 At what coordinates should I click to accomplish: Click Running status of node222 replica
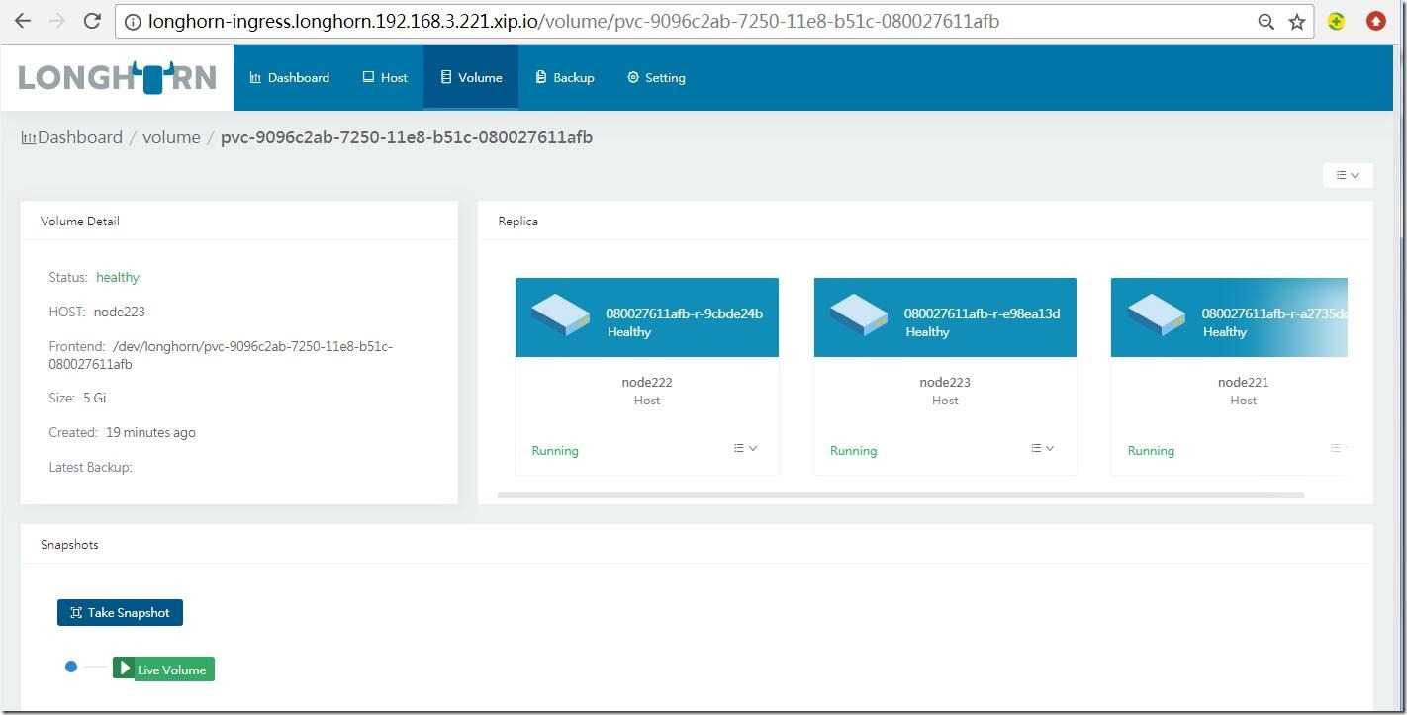pos(555,450)
